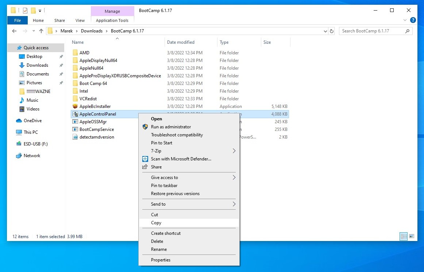This screenshot has height=272, width=424.
Task: Go up one folder level arrow
Action: [41, 31]
